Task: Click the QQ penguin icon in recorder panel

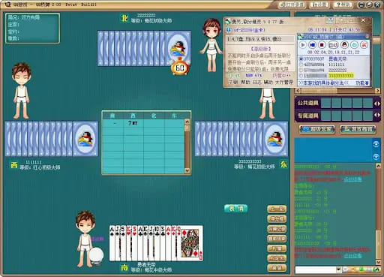Action: coord(345,45)
